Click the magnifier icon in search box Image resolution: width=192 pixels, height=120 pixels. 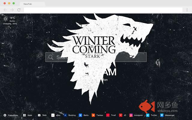[x=51, y=57]
